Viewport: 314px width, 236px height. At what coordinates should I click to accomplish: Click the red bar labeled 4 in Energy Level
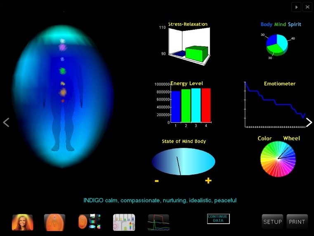pos(206,105)
